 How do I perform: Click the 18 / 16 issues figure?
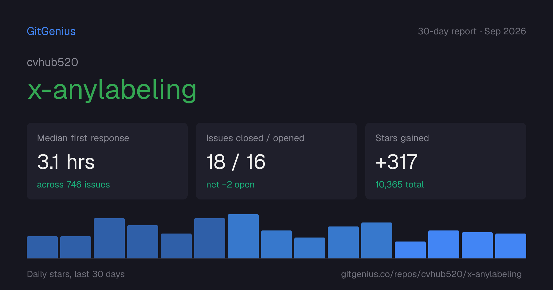[236, 162]
